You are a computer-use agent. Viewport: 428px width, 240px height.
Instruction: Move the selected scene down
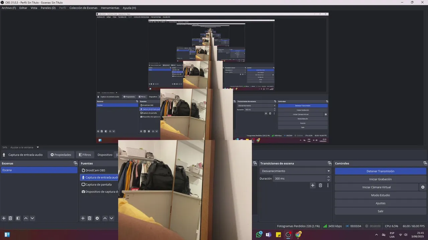pos(32,218)
